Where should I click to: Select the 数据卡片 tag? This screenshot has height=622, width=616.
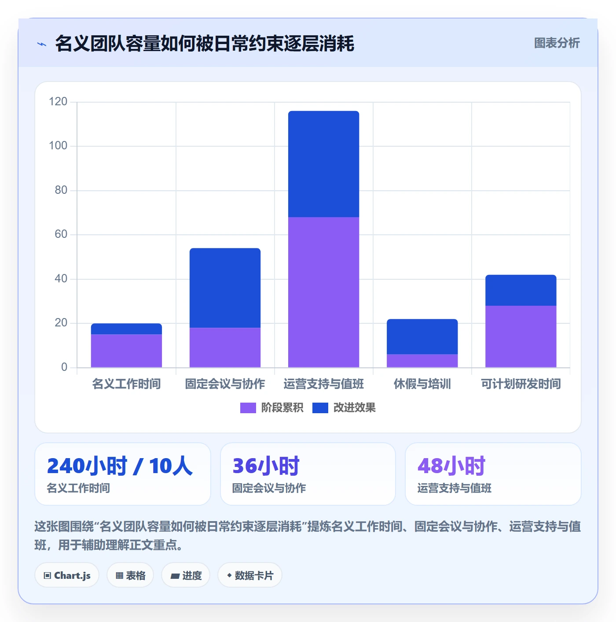click(x=249, y=575)
